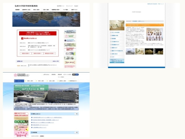Open the 新型コロナウイルス side banner on medical center page
Image resolution: width=185 pixels, height=139 pixels.
21,114
